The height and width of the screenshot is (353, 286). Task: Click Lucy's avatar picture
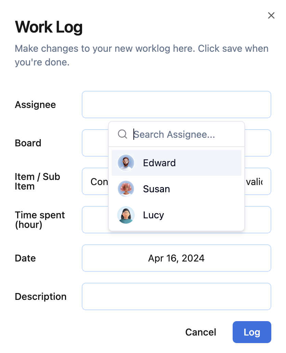click(126, 215)
